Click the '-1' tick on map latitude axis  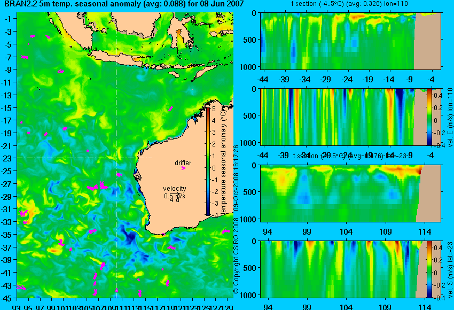click(10, 19)
